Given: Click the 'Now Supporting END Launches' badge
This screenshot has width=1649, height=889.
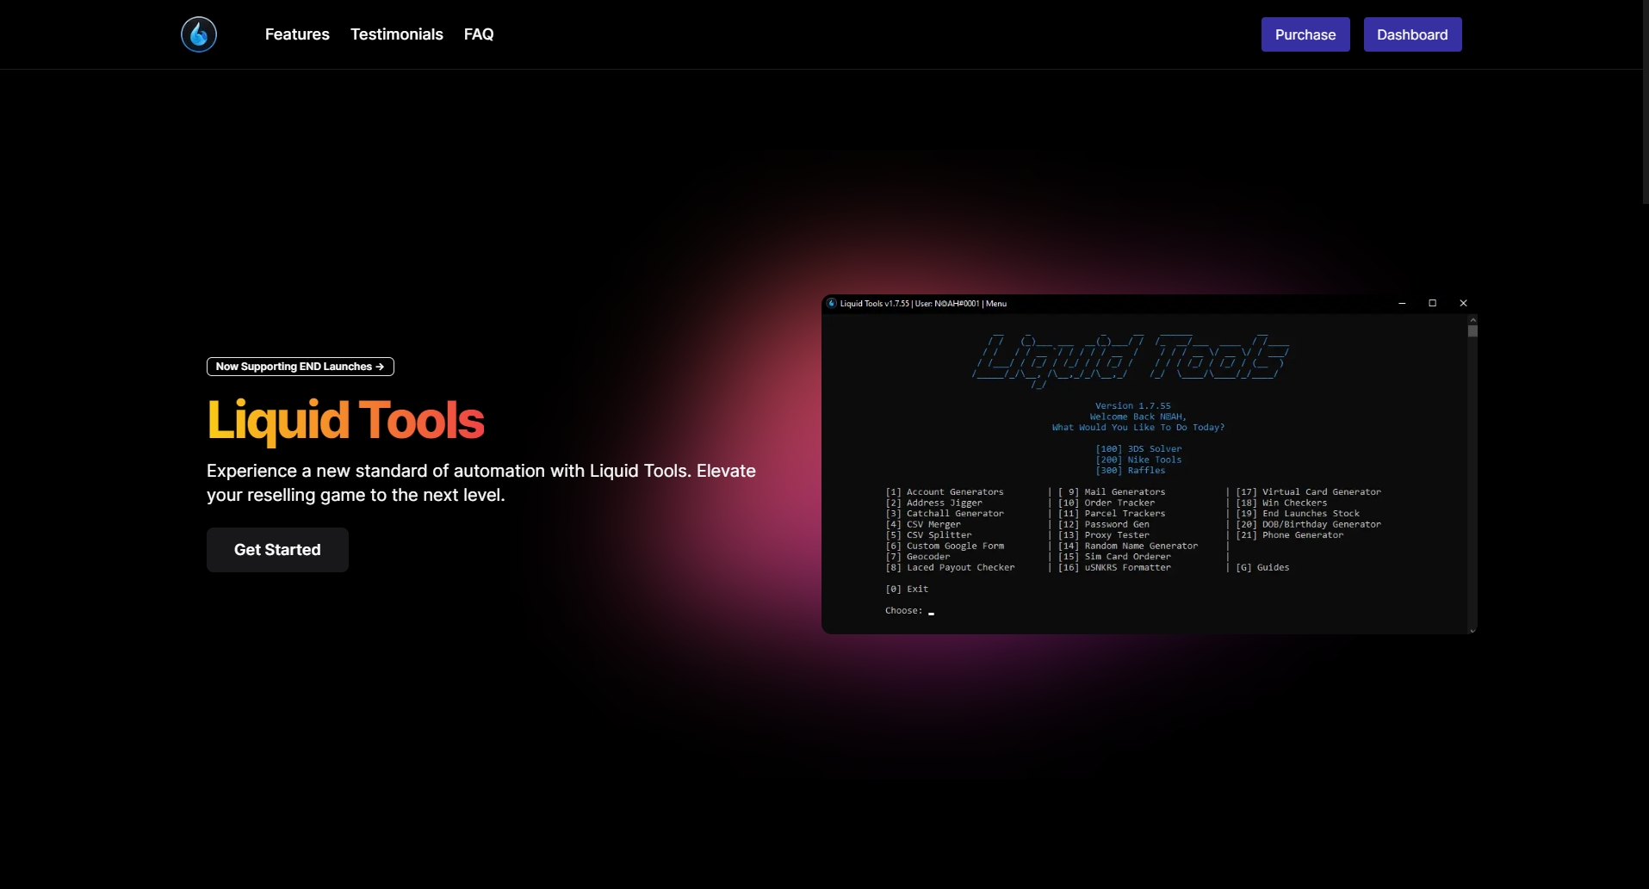Looking at the screenshot, I should (300, 367).
